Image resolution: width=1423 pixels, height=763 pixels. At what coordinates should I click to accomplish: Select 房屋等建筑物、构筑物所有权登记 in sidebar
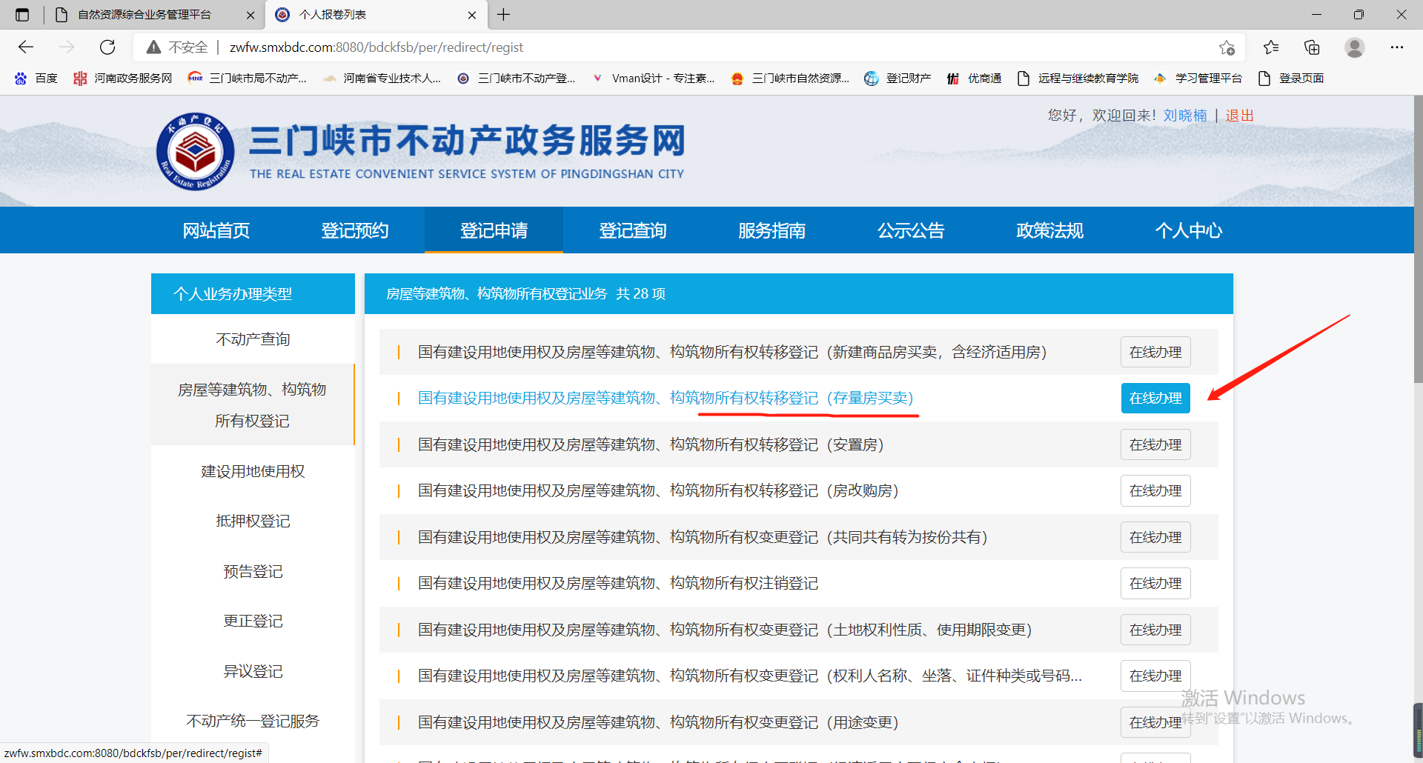pos(253,405)
